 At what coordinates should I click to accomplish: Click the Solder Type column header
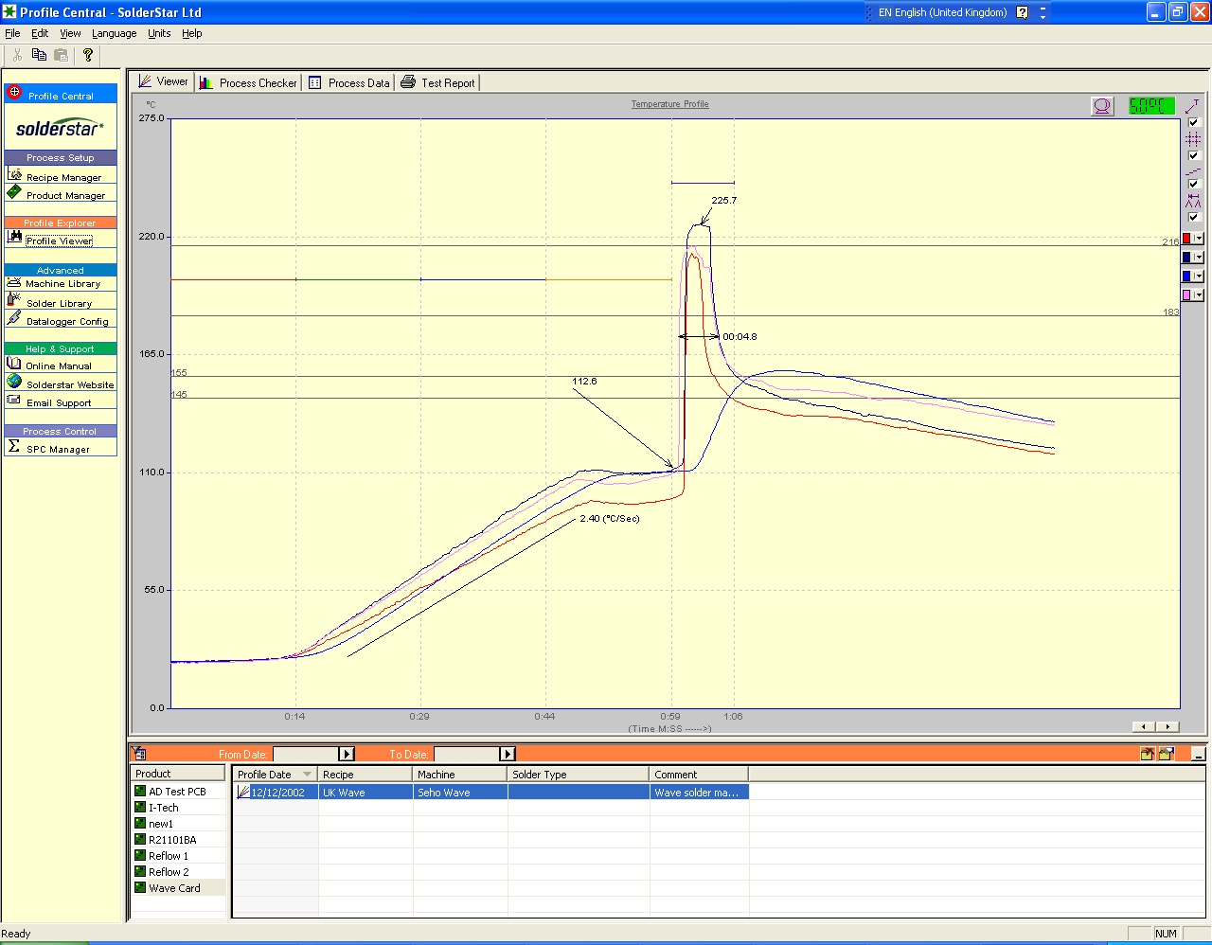click(x=579, y=775)
